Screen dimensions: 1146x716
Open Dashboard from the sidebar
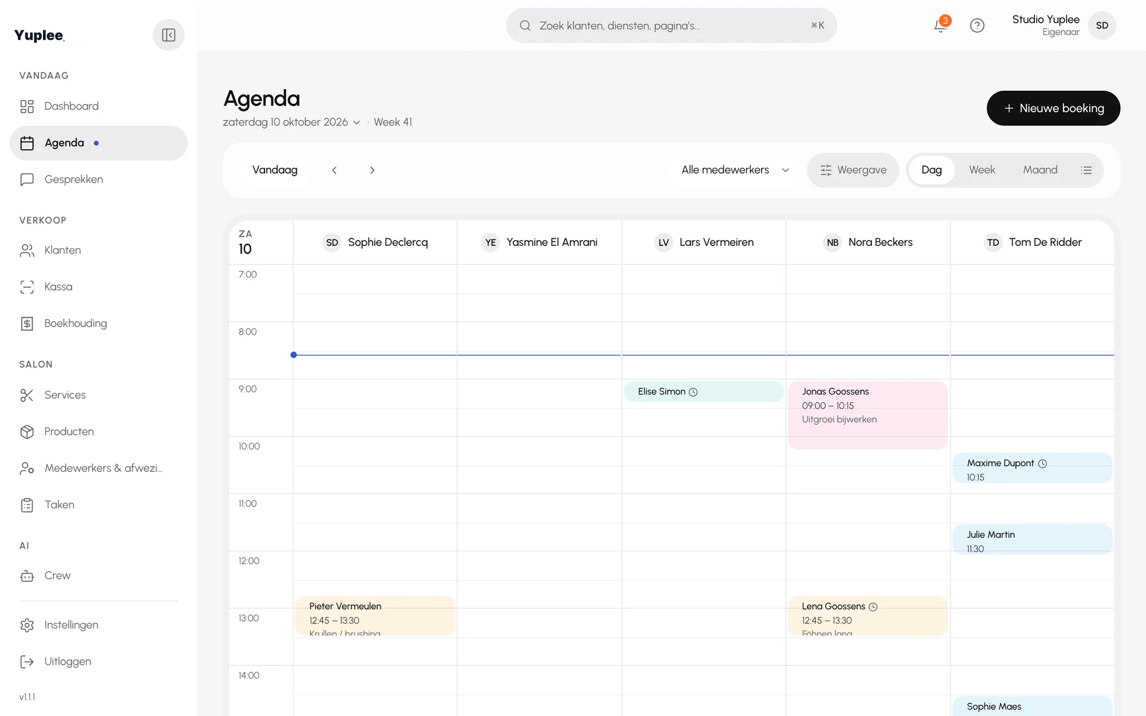(98, 106)
